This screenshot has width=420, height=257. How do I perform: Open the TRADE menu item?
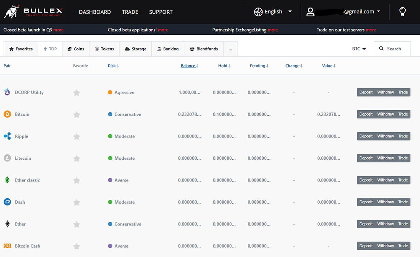[x=130, y=12]
